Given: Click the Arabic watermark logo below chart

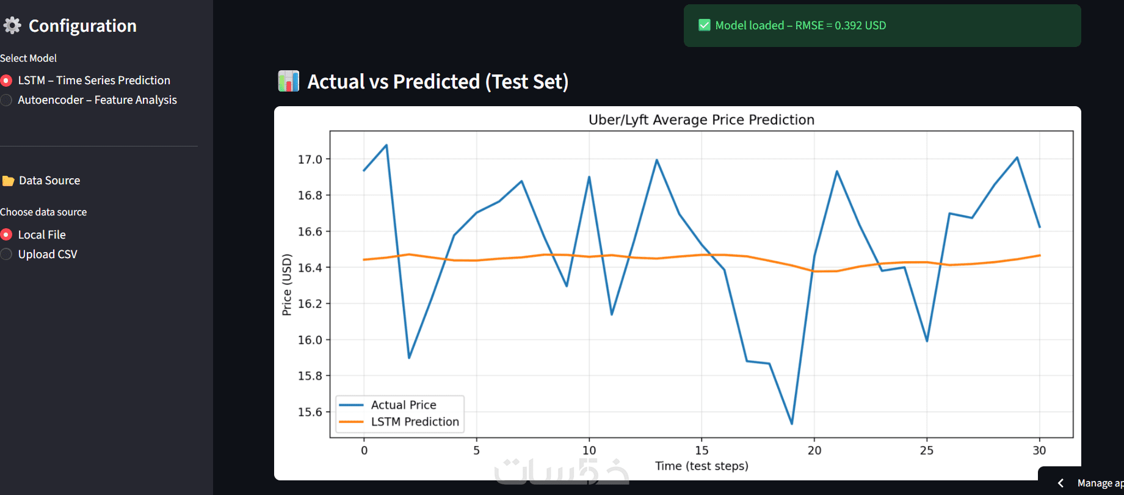Looking at the screenshot, I should click(x=561, y=471).
